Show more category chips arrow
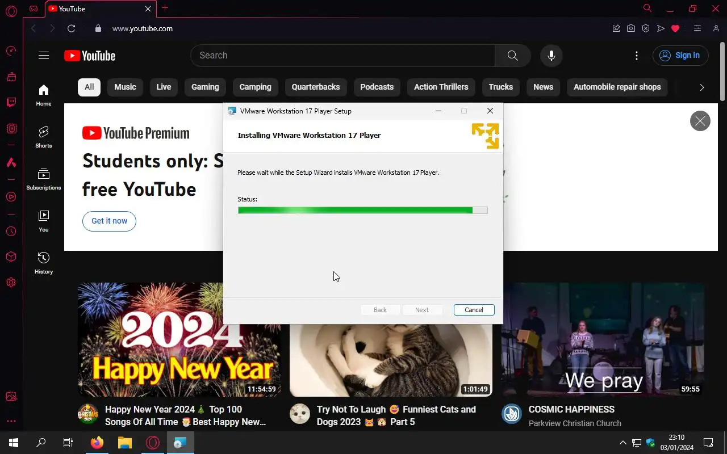This screenshot has height=454, width=727. [702, 87]
